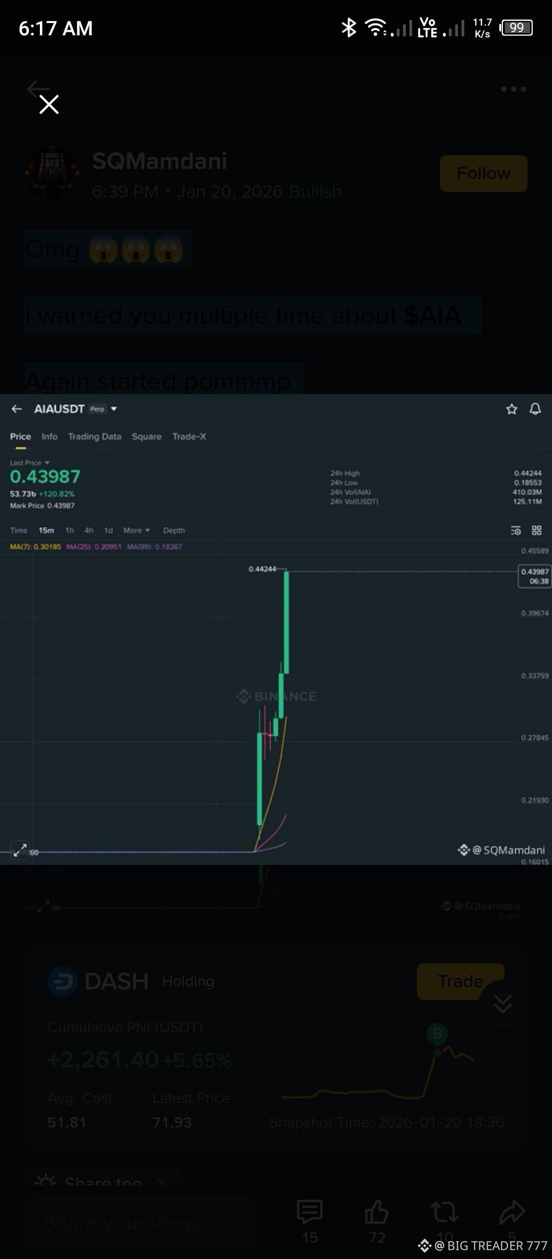552x1259 pixels.
Task: Expand chart to fullscreen with arrows icon
Action: (20, 850)
